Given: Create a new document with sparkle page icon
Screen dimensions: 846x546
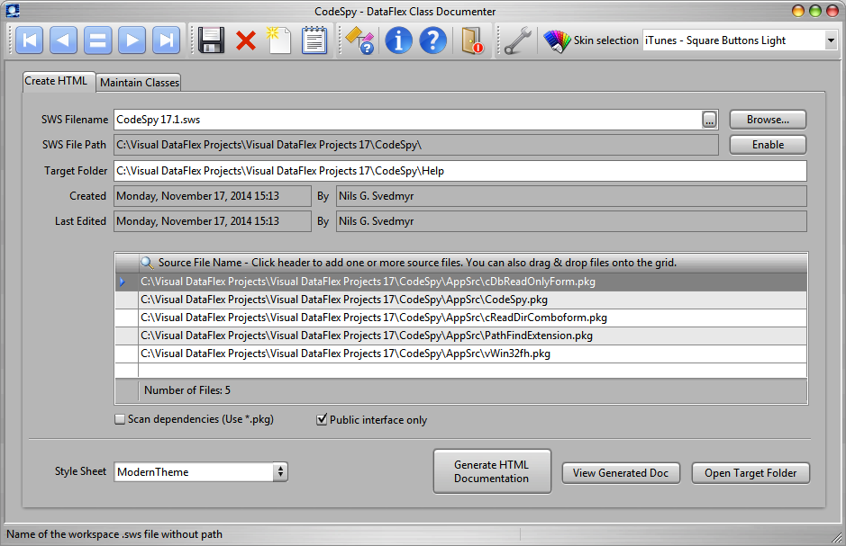Looking at the screenshot, I should point(279,40).
